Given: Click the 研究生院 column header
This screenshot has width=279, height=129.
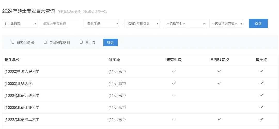Looking at the screenshot, I should click(174, 60).
